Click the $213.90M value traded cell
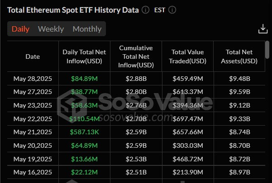Screen dimensions: 272x183 click(188, 173)
